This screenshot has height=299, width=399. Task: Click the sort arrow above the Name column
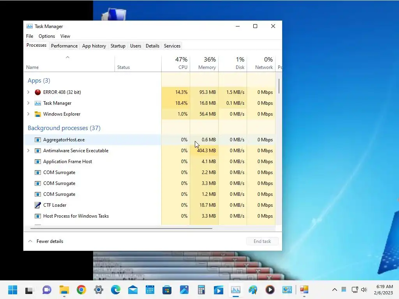coord(67,58)
